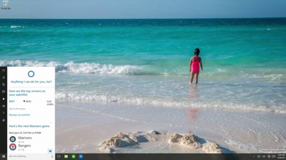The image size is (286, 160).
Task: Open Task View on the taskbar
Action: coord(59,156)
